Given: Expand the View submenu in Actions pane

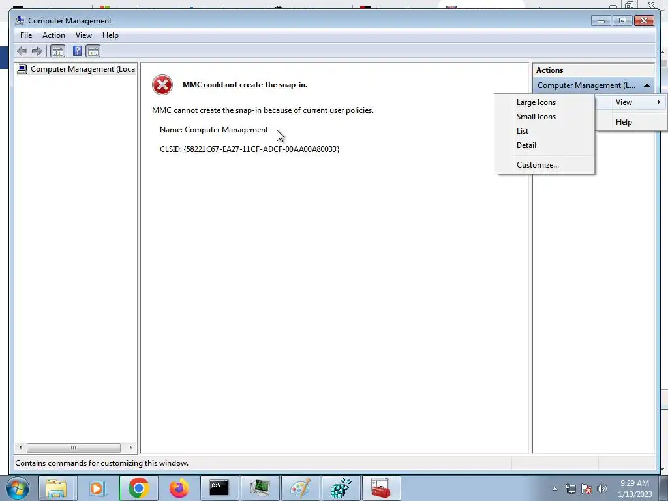Looking at the screenshot, I should (x=631, y=102).
